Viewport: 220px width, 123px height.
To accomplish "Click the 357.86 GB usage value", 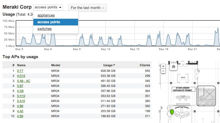I will [108, 91].
